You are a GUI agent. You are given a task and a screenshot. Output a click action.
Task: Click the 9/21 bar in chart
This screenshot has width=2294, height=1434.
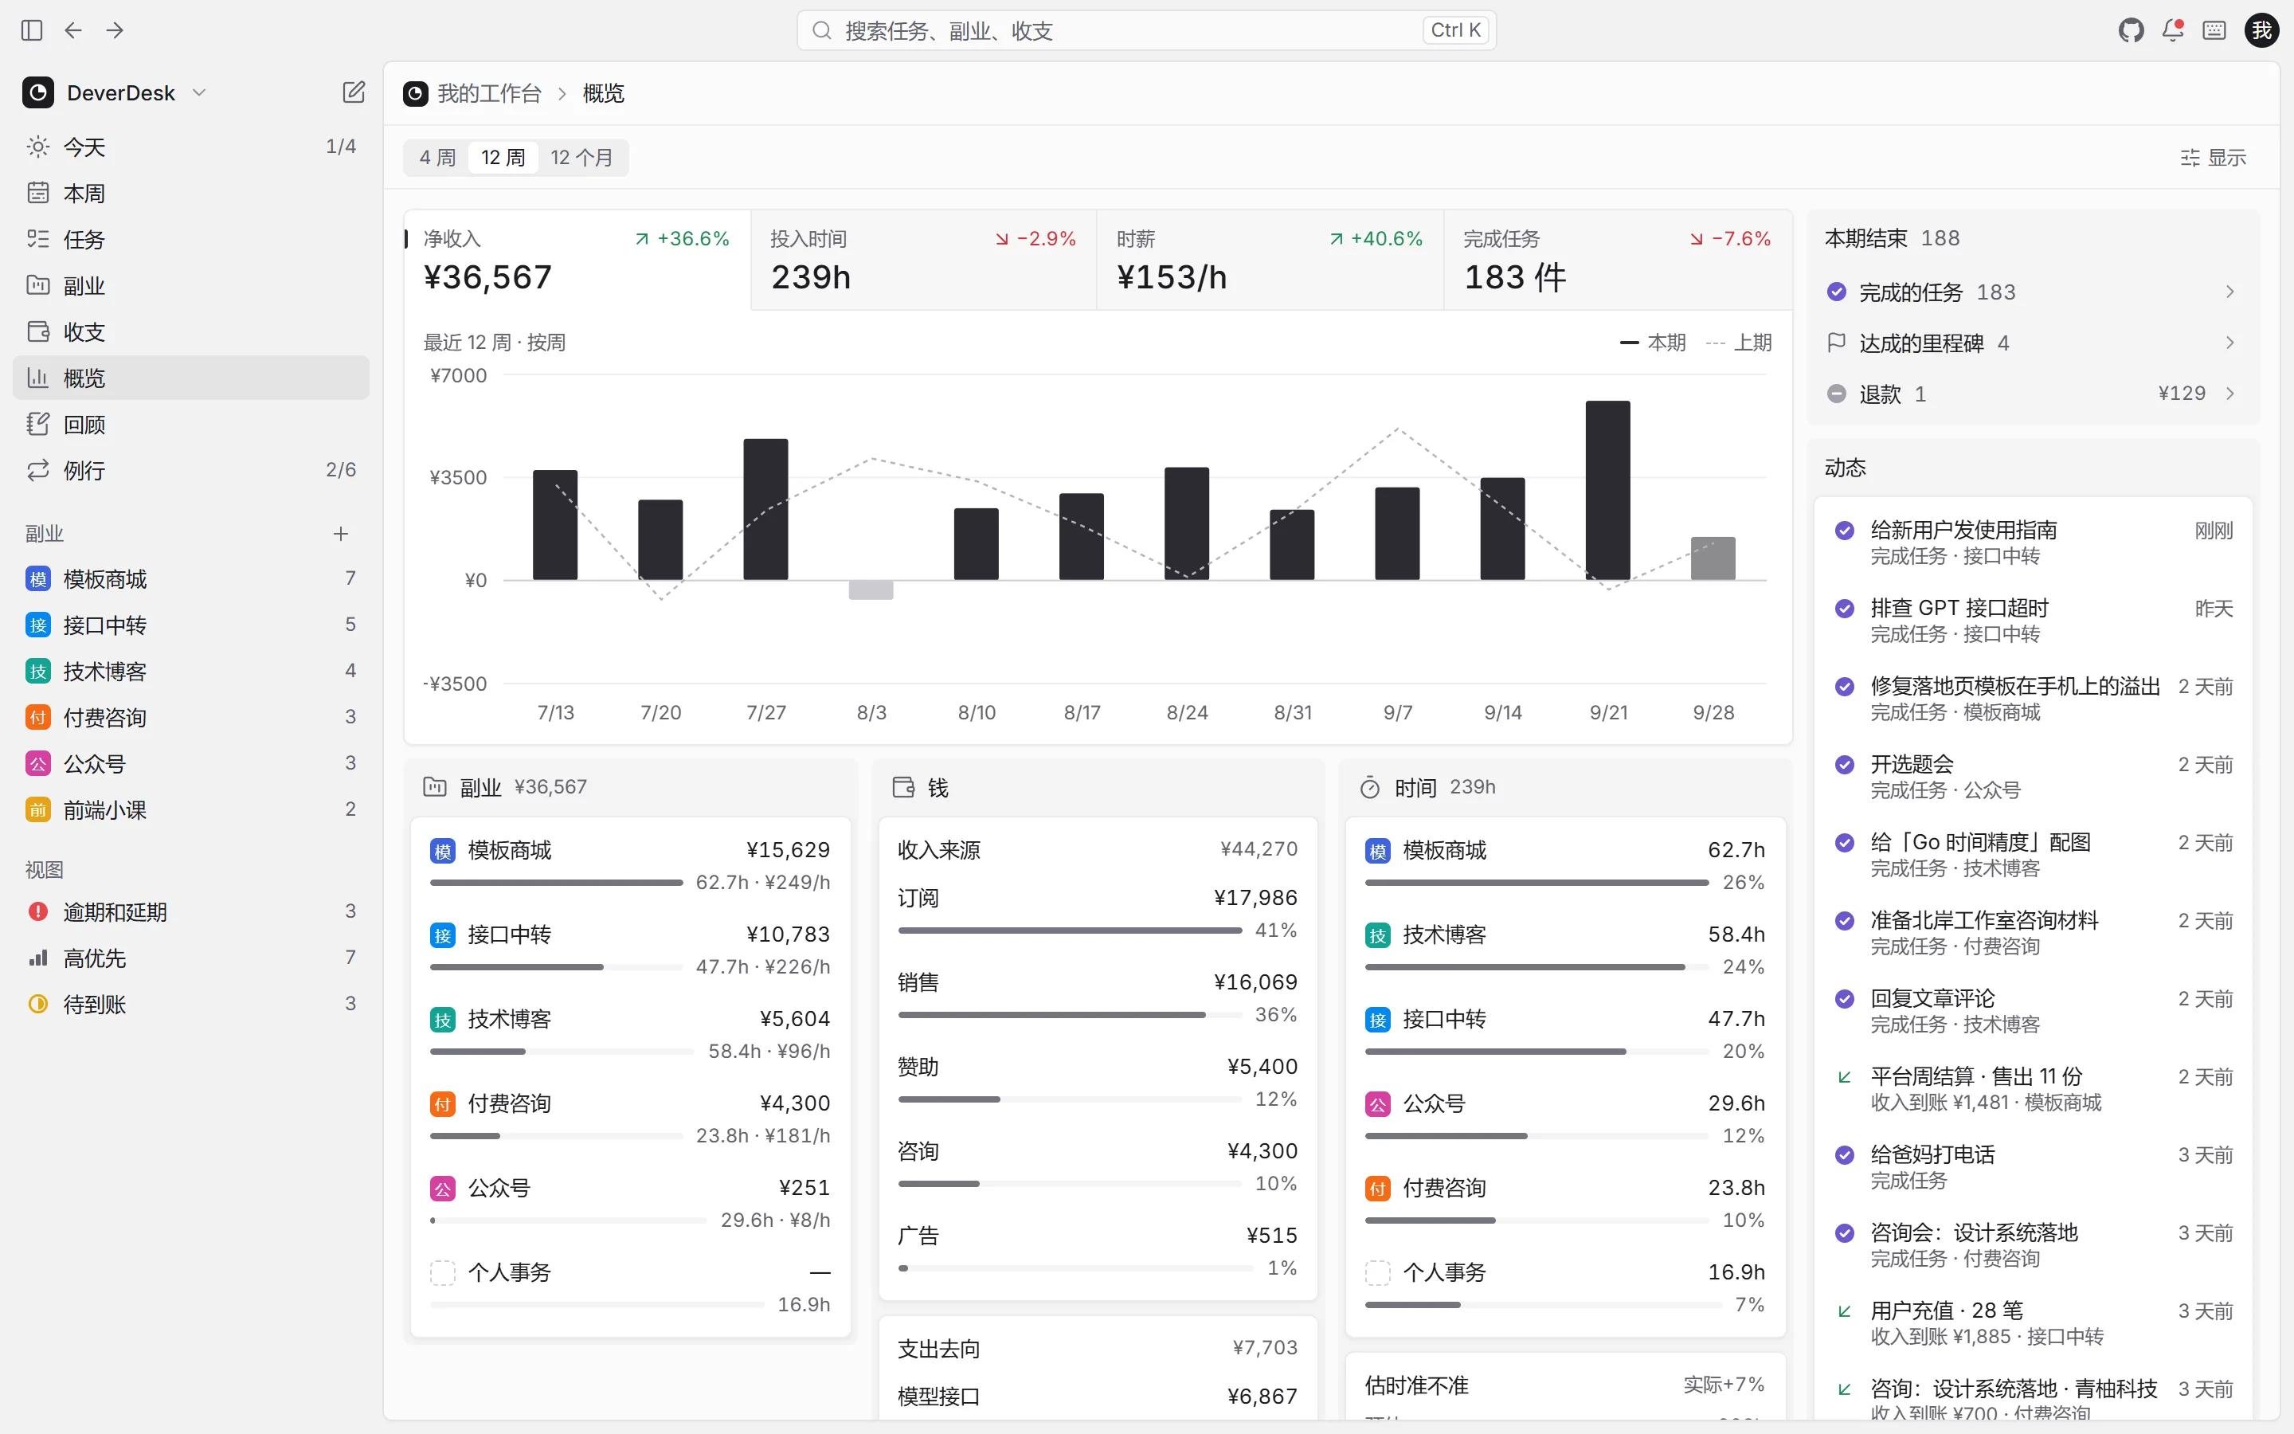pyautogui.click(x=1607, y=490)
